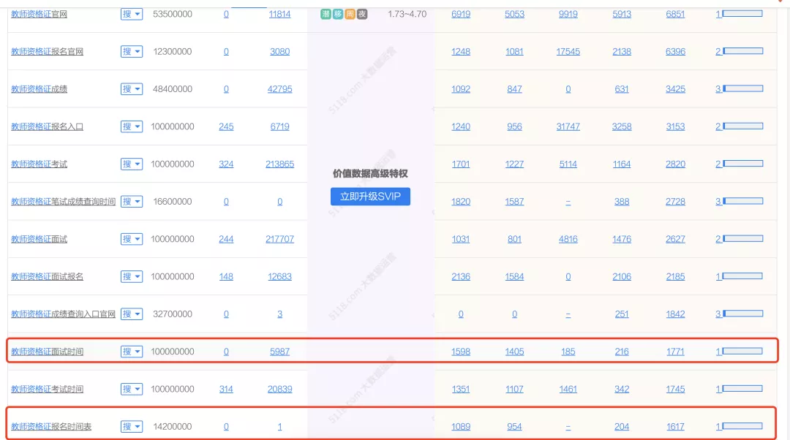Click the orange 周 badge icon
The width and height of the screenshot is (790, 440).
point(350,14)
